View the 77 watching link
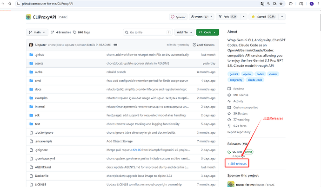The width and height of the screenshot is (321, 187). click(239, 120)
